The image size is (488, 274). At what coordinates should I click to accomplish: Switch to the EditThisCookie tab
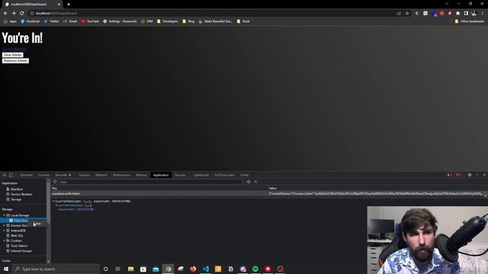click(x=224, y=175)
